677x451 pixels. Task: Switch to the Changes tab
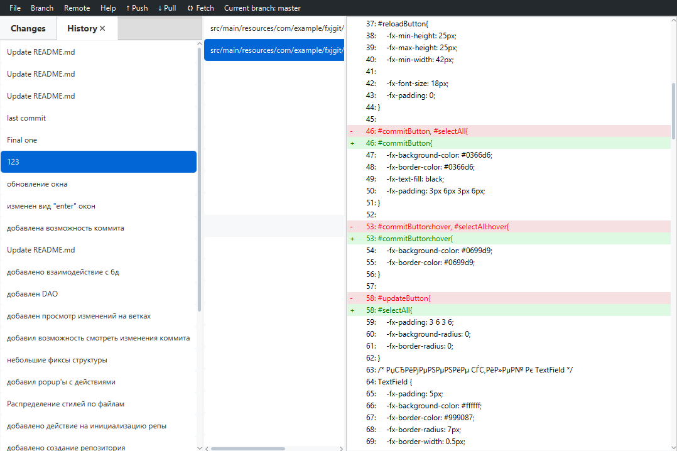[28, 28]
